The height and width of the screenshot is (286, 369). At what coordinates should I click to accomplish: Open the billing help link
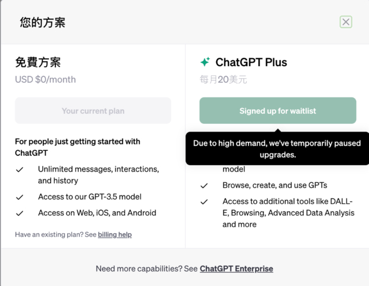[x=115, y=235]
